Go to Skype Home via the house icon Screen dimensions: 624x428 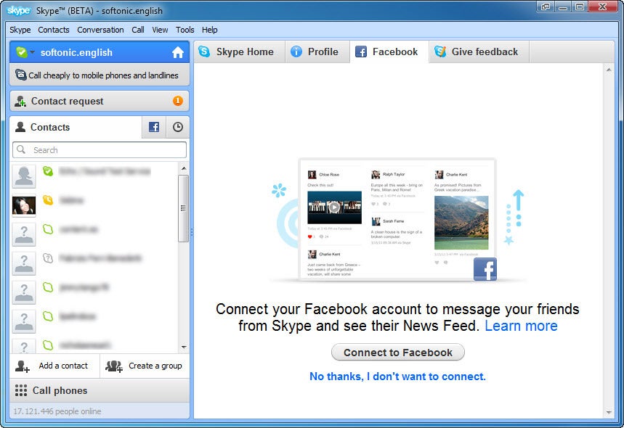pyautogui.click(x=178, y=52)
